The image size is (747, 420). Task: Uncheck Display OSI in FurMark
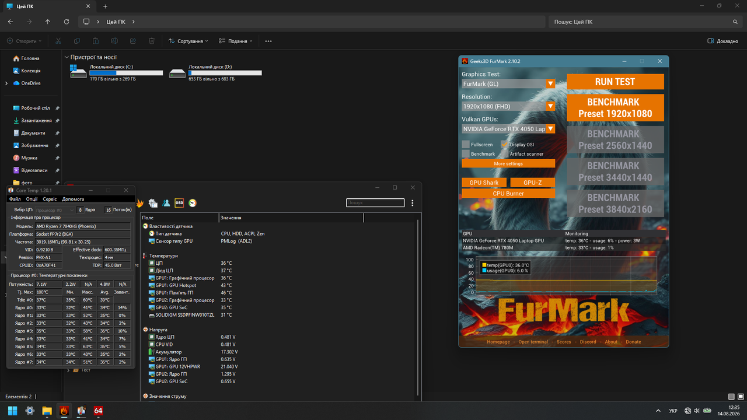[505, 144]
